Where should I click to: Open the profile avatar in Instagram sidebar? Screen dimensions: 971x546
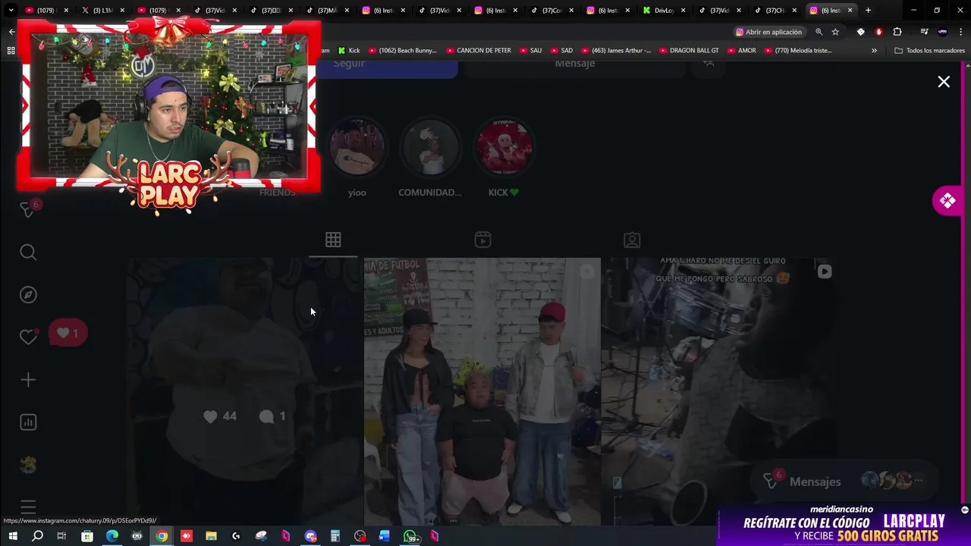pyautogui.click(x=28, y=465)
